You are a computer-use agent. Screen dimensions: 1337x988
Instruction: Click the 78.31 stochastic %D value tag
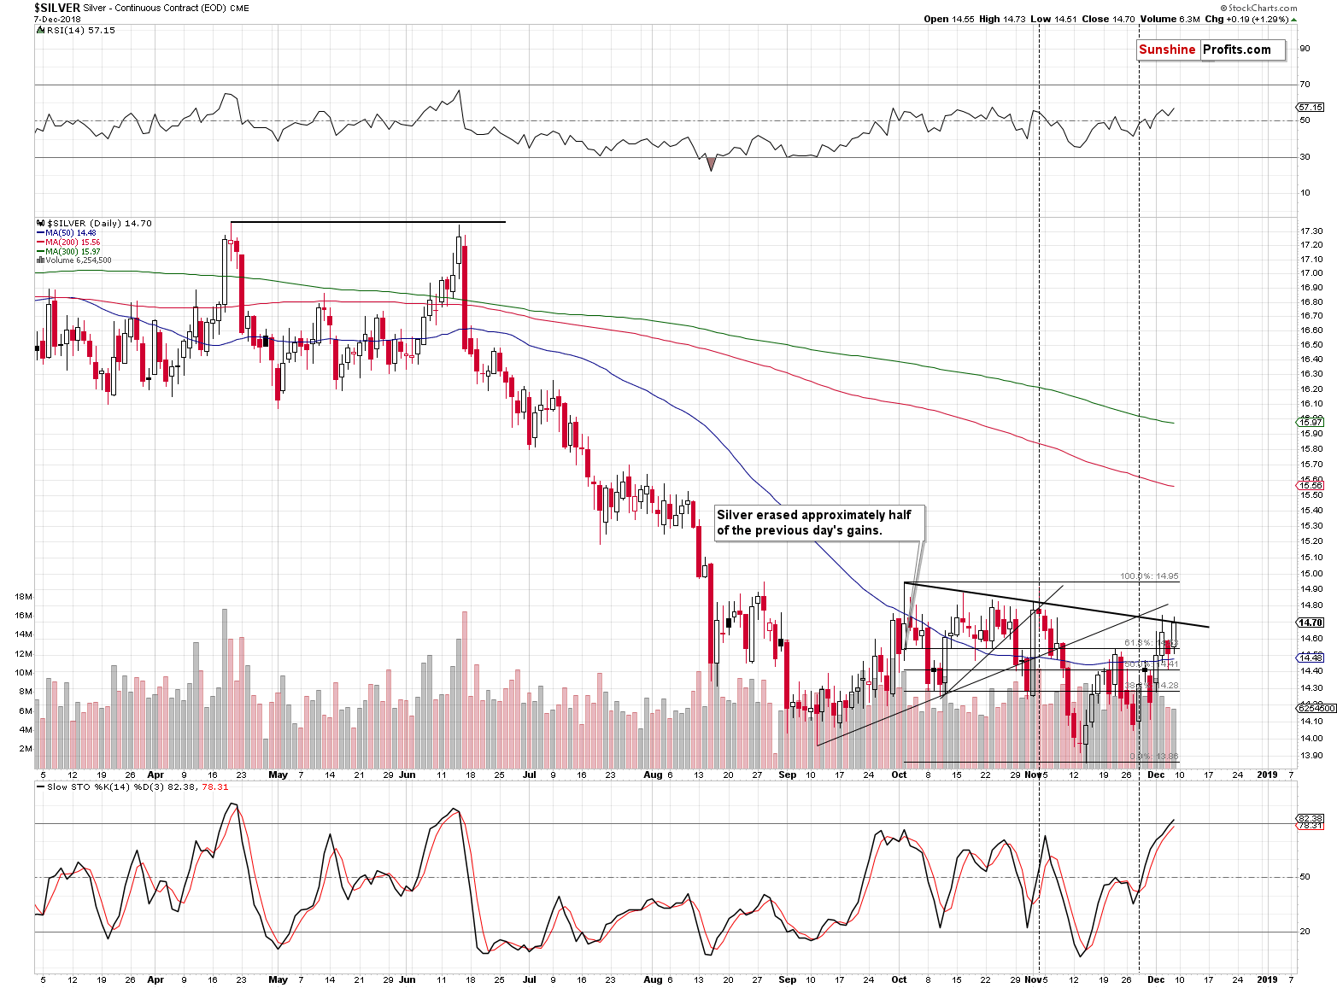point(1310,826)
